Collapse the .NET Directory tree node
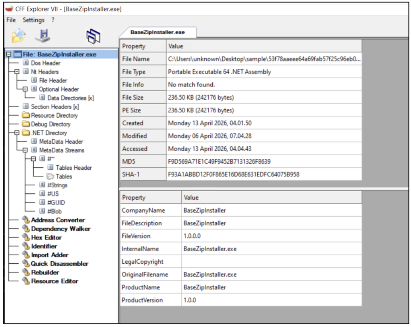This screenshot has height=327, width=411. [17, 133]
